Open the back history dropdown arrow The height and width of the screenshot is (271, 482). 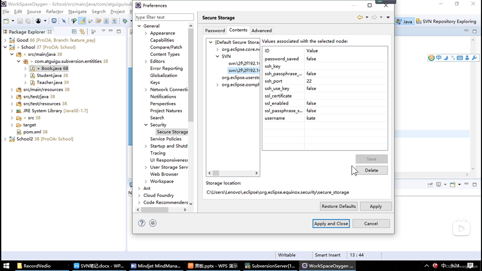(367, 17)
